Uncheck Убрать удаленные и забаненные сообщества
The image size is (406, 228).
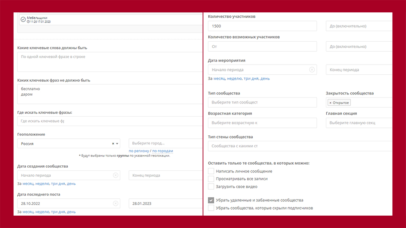pos(211,200)
